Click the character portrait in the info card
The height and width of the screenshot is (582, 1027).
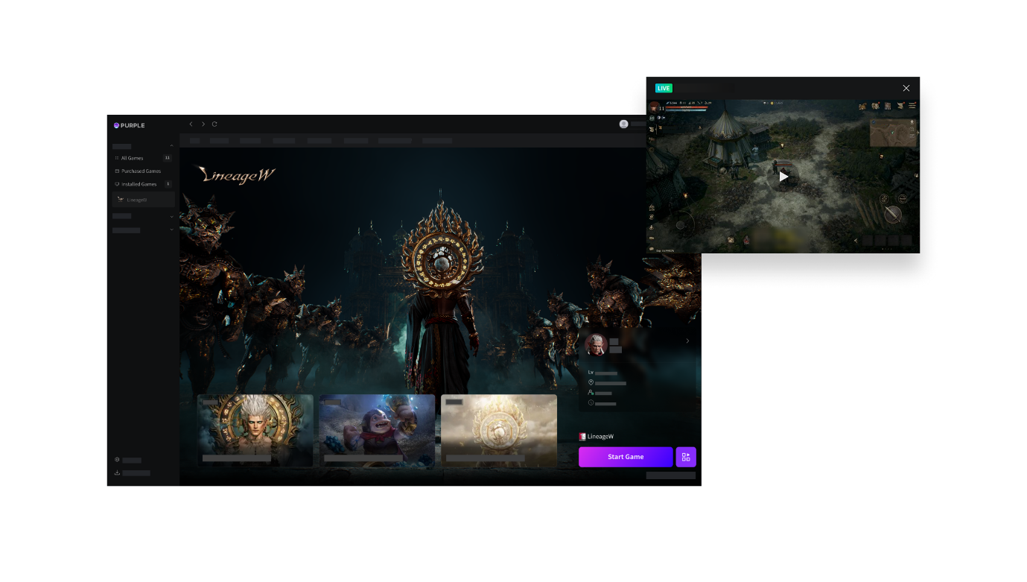[x=596, y=344]
